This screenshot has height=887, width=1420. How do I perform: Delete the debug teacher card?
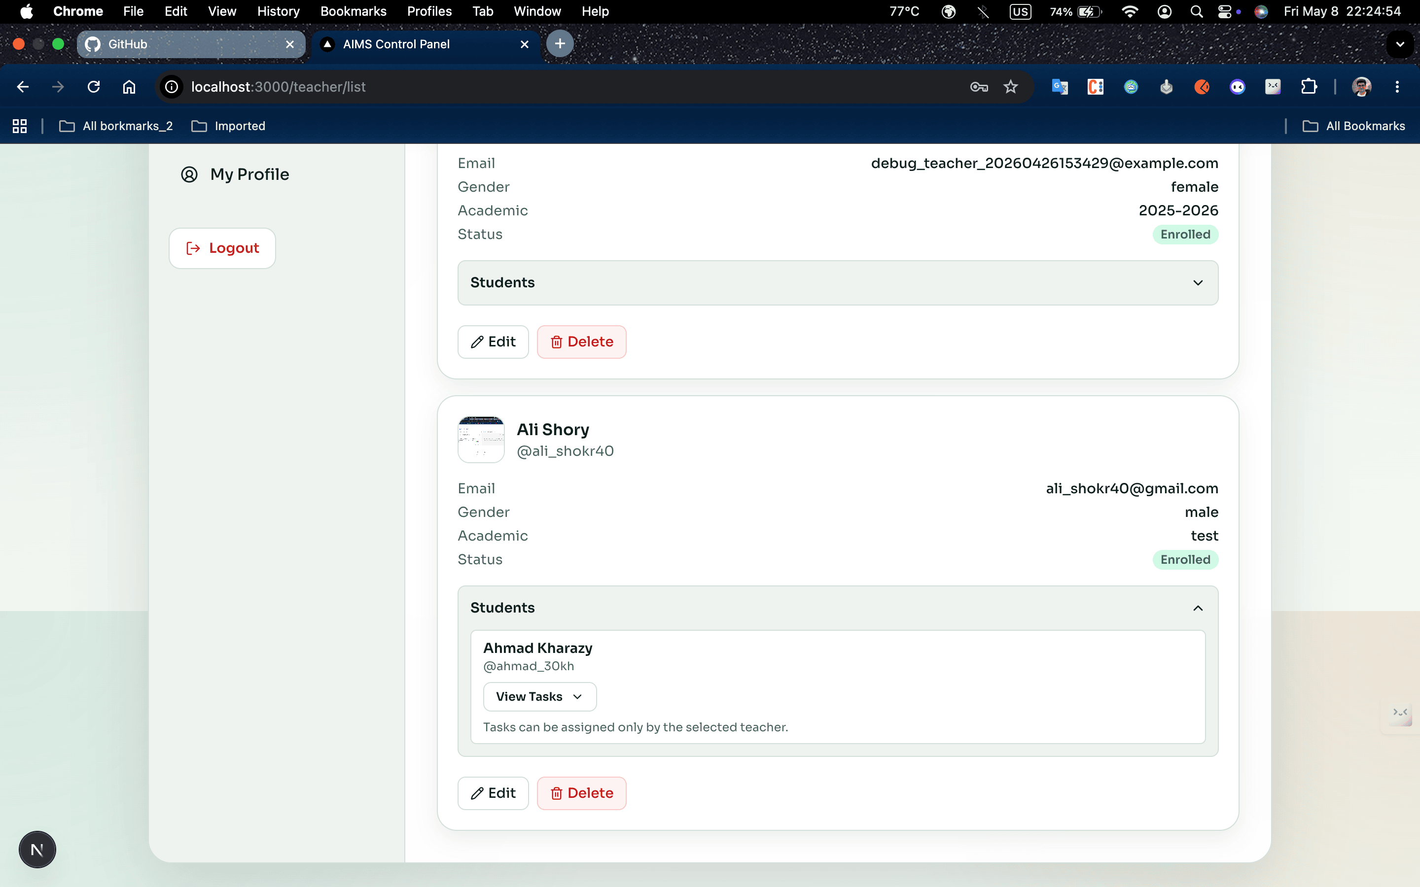[581, 342]
